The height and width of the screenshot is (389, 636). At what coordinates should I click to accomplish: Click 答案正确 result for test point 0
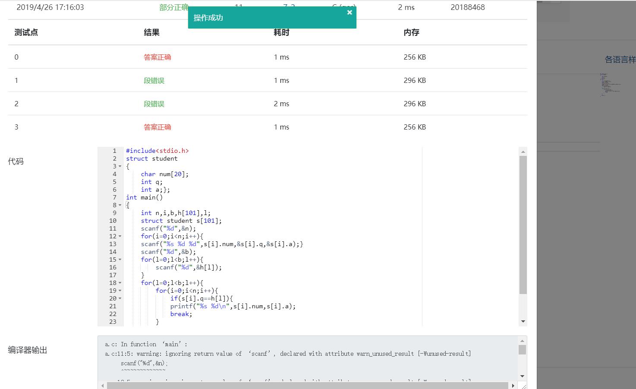point(157,57)
